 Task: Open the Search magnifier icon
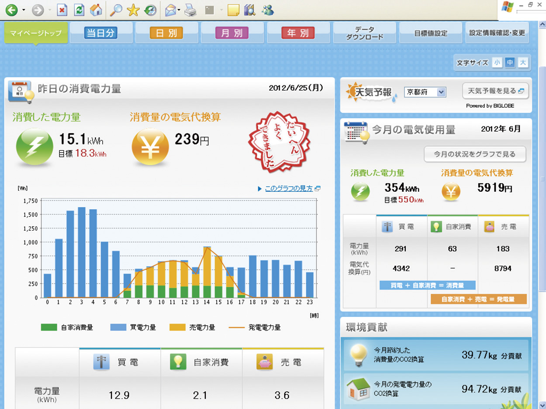click(x=115, y=10)
